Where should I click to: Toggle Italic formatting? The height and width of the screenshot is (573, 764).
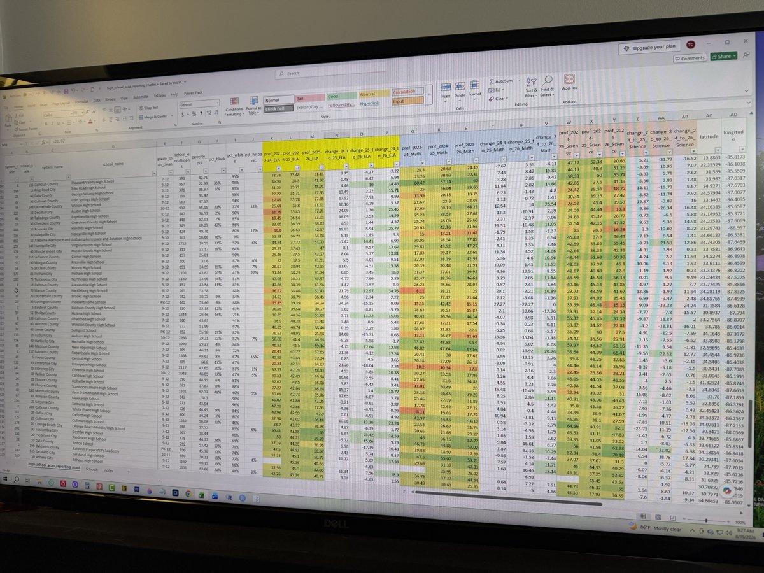tap(52, 123)
